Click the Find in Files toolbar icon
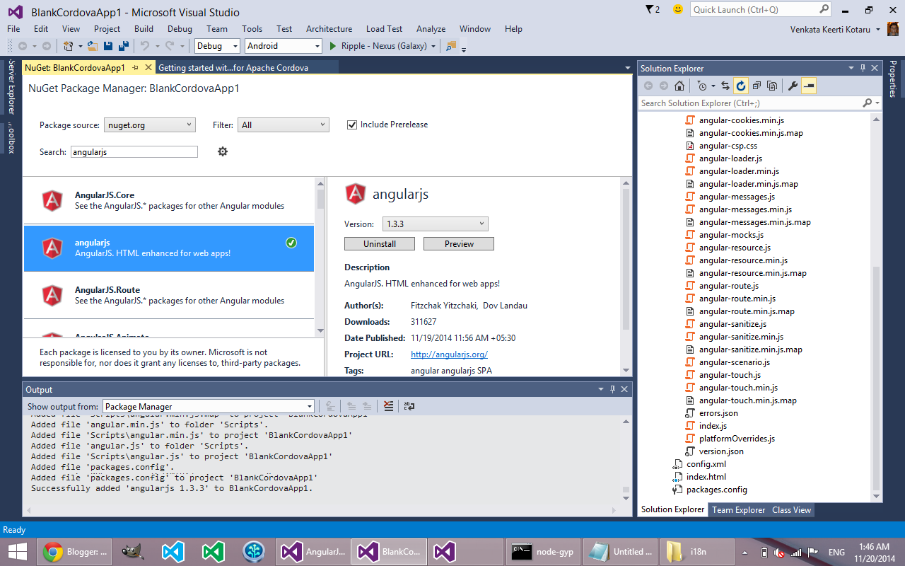Viewport: 905px width, 566px height. pos(451,46)
